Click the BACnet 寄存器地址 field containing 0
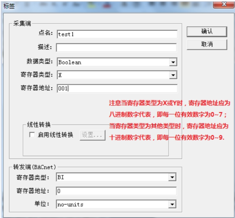The width and height of the screenshot is (235, 218). 116,191
